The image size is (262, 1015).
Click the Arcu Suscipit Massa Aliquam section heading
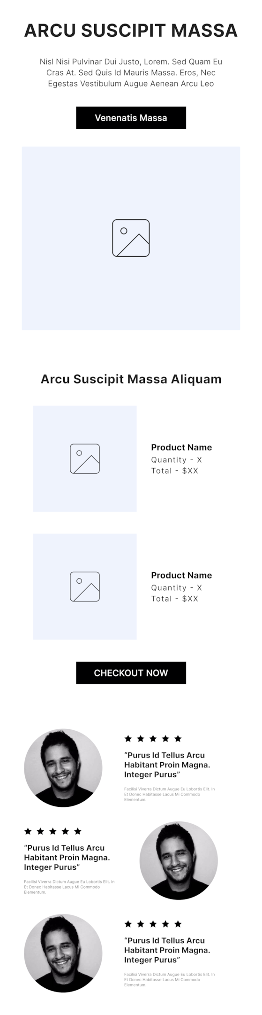point(131,379)
